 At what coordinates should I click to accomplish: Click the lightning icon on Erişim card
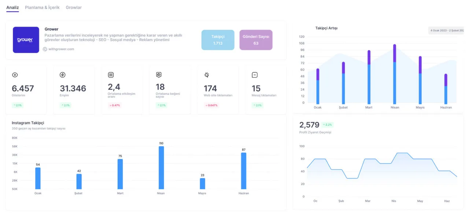click(62, 75)
